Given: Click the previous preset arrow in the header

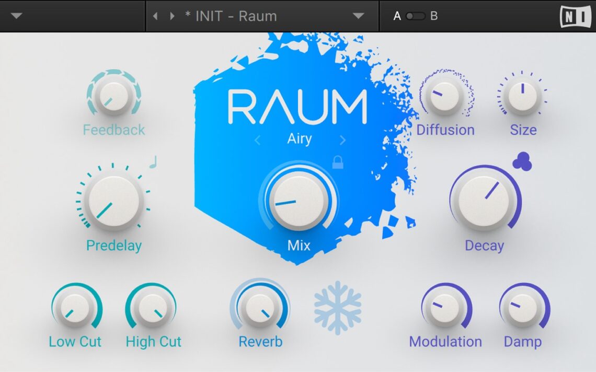Looking at the screenshot, I should point(155,16).
